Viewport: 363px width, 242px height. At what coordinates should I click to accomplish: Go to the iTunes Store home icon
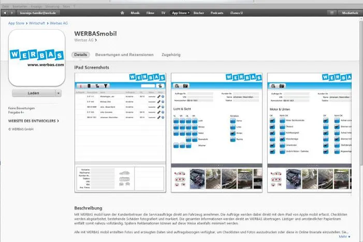point(122,13)
